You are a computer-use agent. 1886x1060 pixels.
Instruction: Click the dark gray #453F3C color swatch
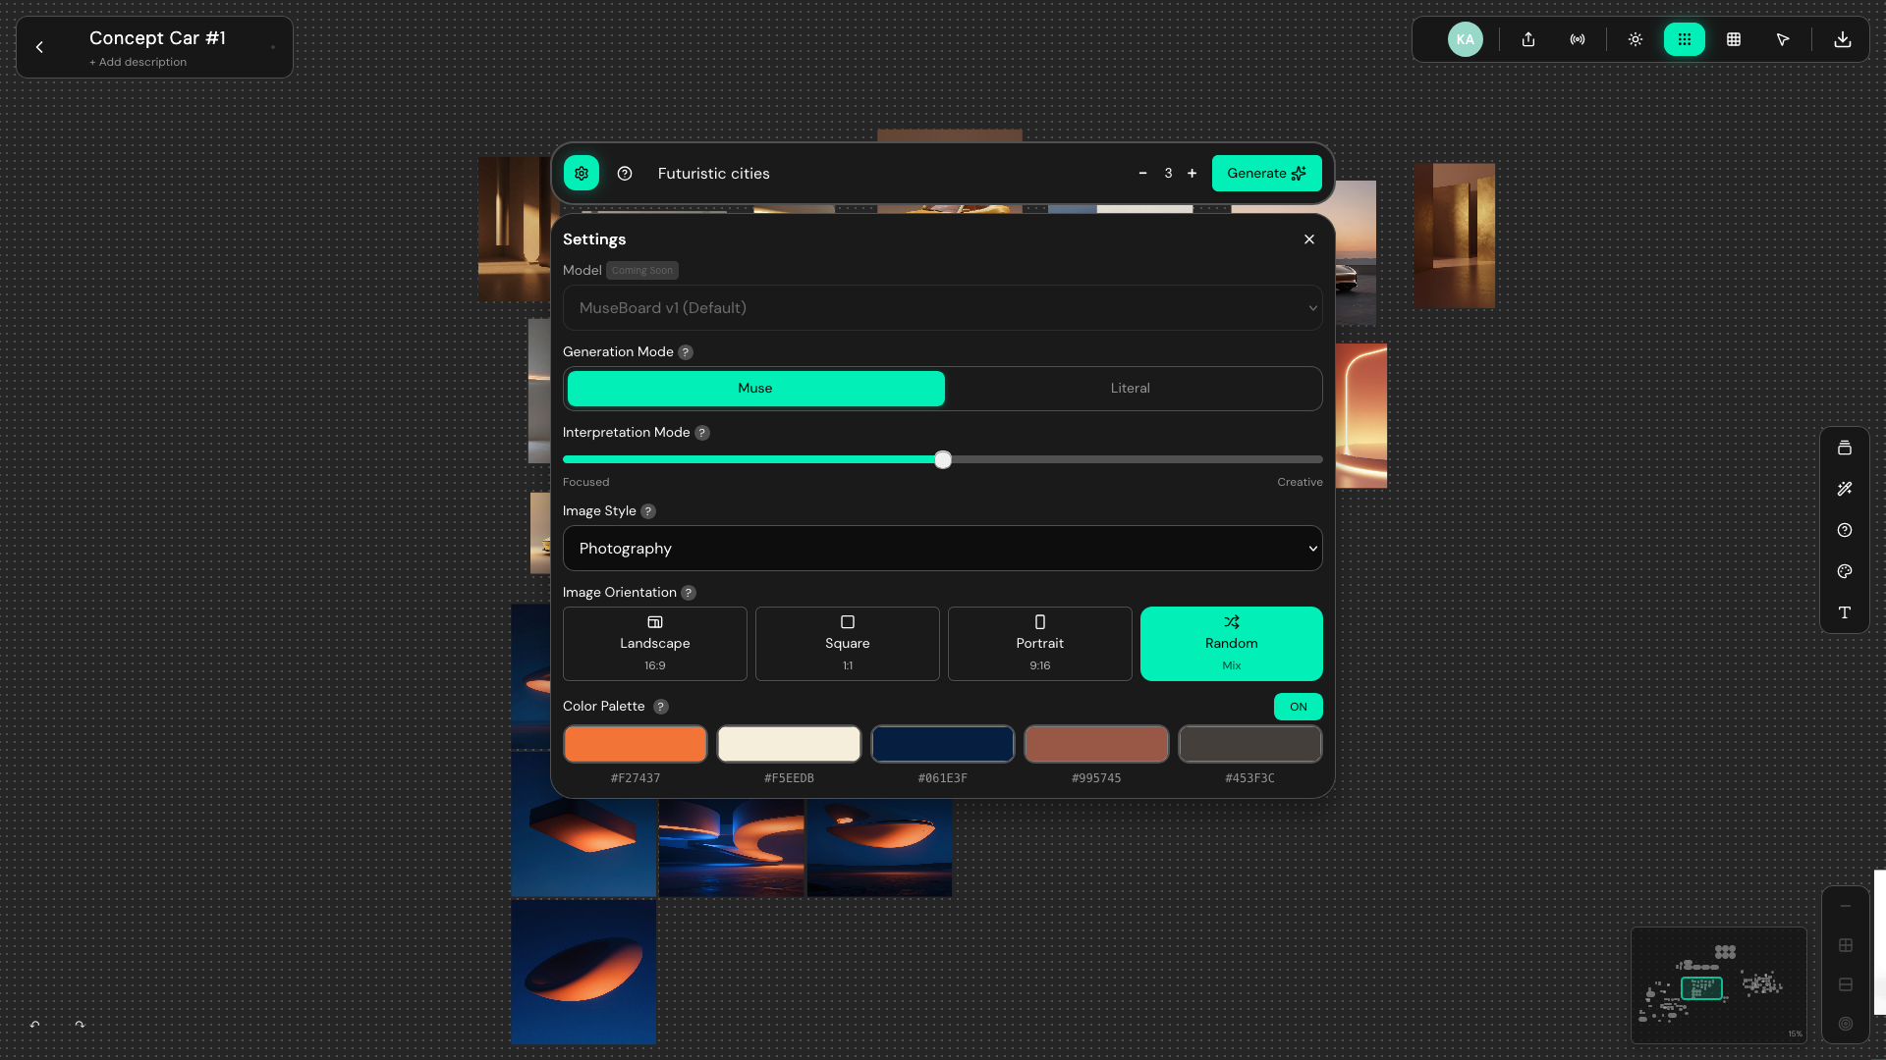pyautogui.click(x=1250, y=744)
